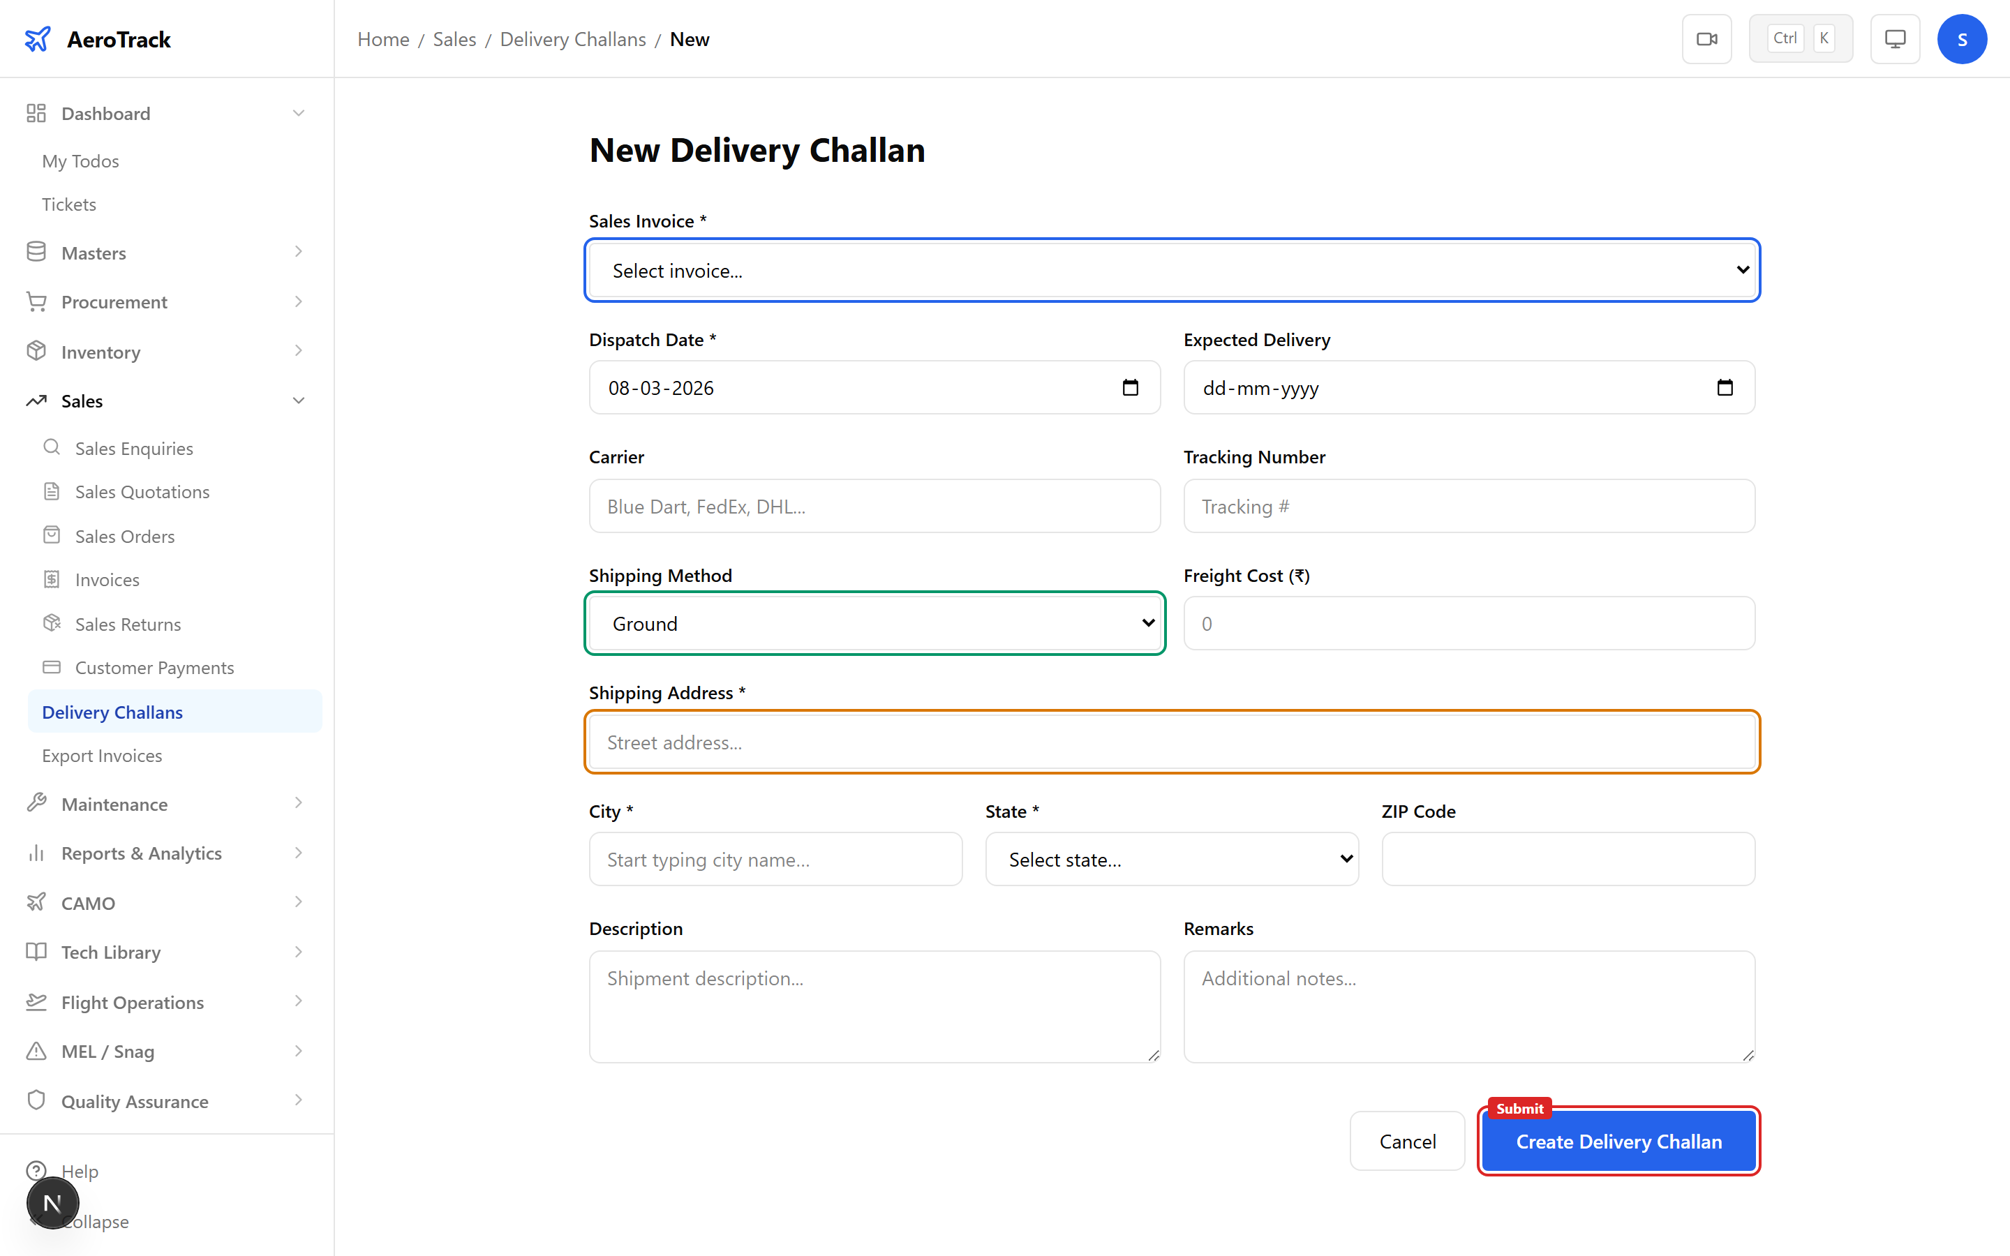This screenshot has width=2010, height=1256.
Task: Click the Dashboard grid icon in the sidebar
Action: tap(36, 113)
